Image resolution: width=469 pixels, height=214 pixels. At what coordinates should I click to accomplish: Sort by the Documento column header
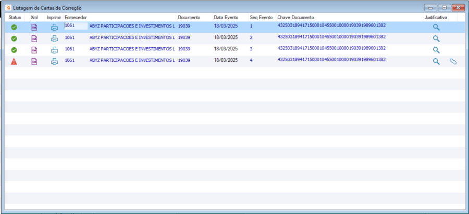click(189, 18)
